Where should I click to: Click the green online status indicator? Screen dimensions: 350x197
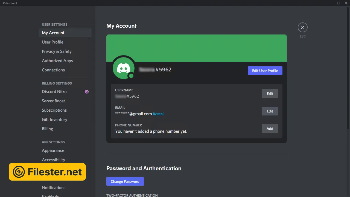pyautogui.click(x=131, y=76)
